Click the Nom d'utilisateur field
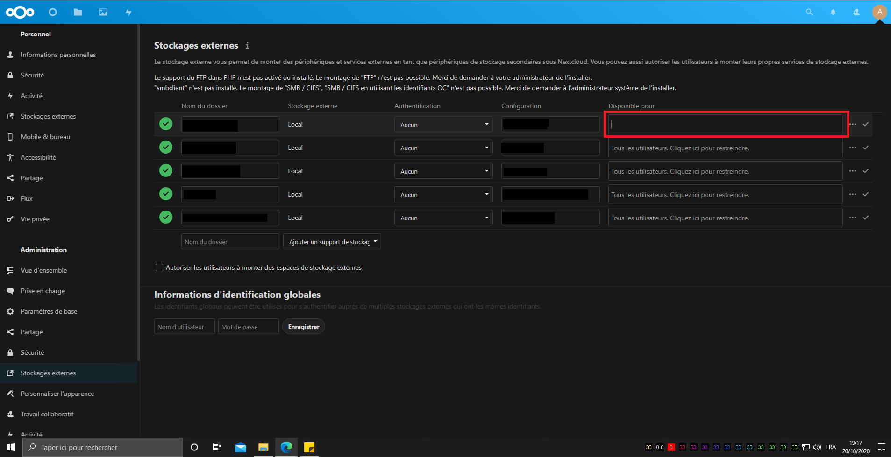 [x=185, y=327]
